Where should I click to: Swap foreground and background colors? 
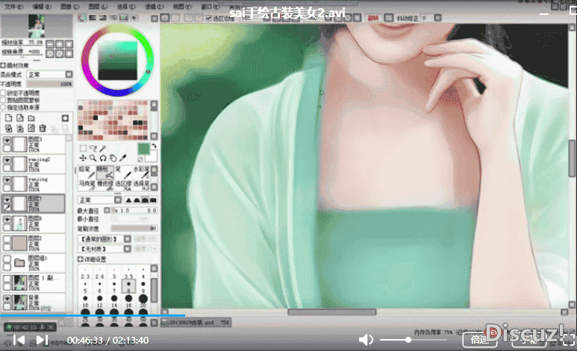point(154,146)
